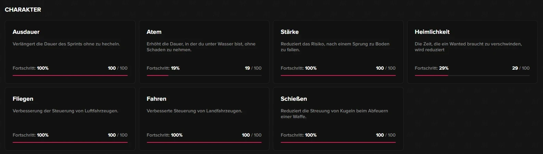Click the Fliegen description about Luftfahrzeugen
543x154 pixels.
pos(65,111)
